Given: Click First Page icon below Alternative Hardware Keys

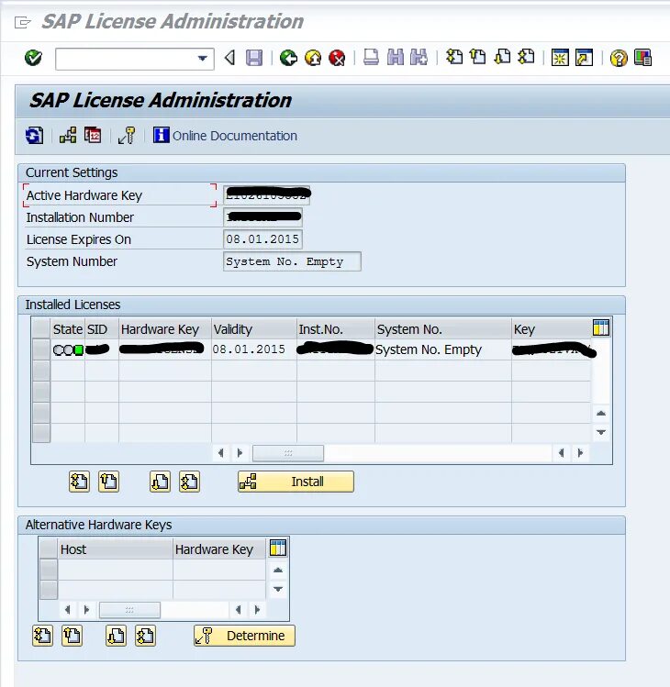Looking at the screenshot, I should (42, 636).
